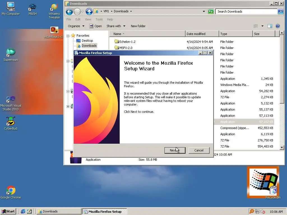Click the Forward arrow in Downloads window

click(x=77, y=11)
